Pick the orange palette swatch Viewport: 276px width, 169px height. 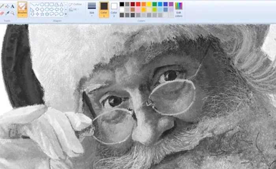[x=144, y=4]
